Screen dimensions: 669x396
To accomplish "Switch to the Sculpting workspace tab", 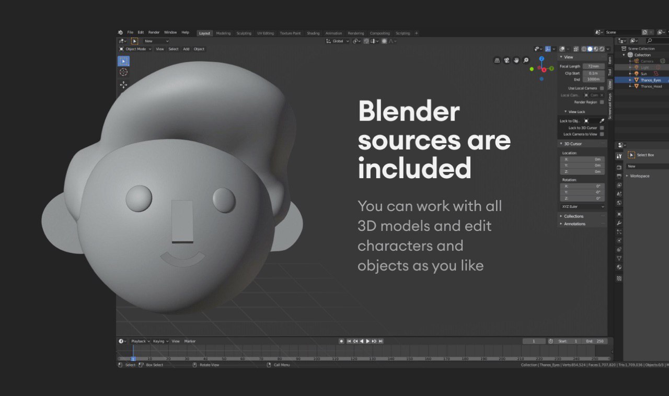I will pyautogui.click(x=244, y=33).
